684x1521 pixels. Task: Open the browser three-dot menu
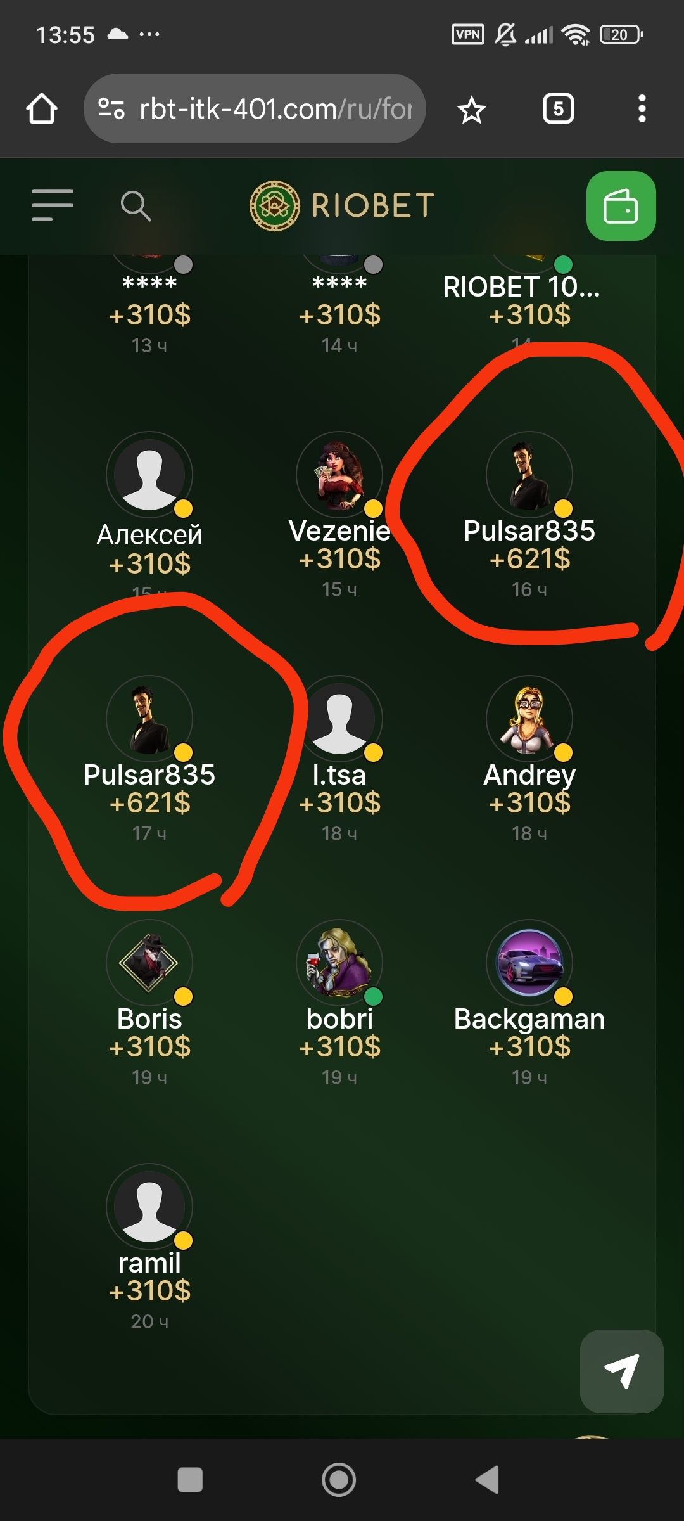[x=642, y=109]
